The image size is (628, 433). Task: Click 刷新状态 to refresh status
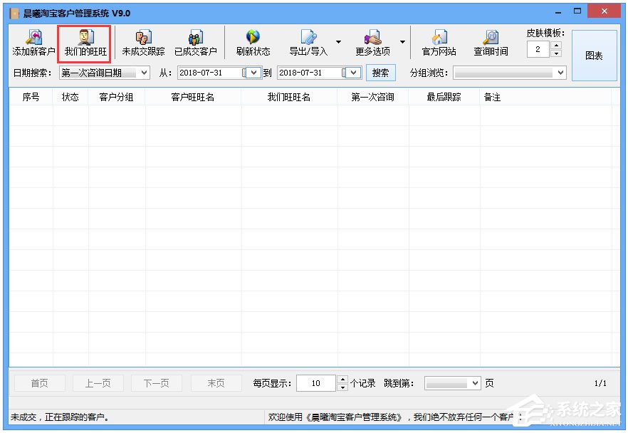(253, 43)
